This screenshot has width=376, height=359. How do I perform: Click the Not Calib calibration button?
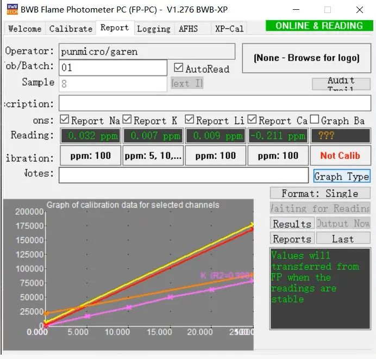[x=340, y=156]
